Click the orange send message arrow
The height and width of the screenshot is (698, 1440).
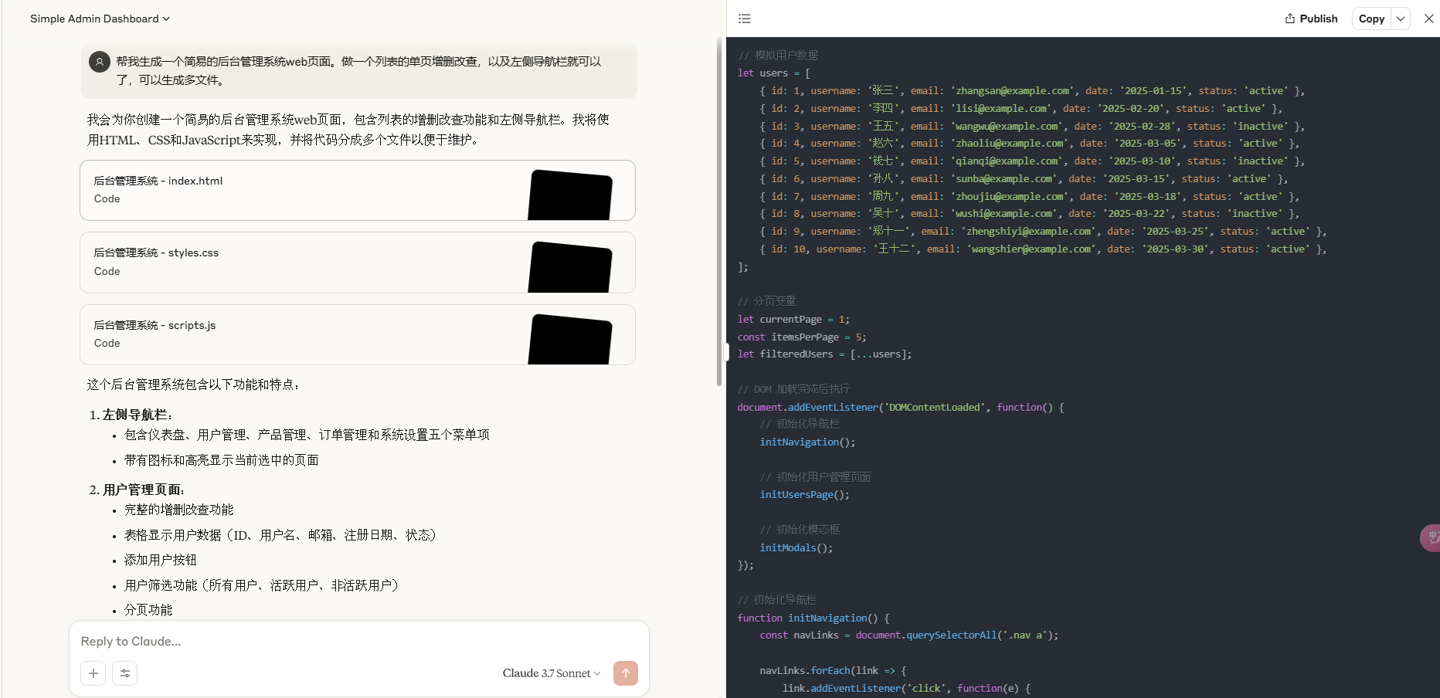(x=626, y=673)
